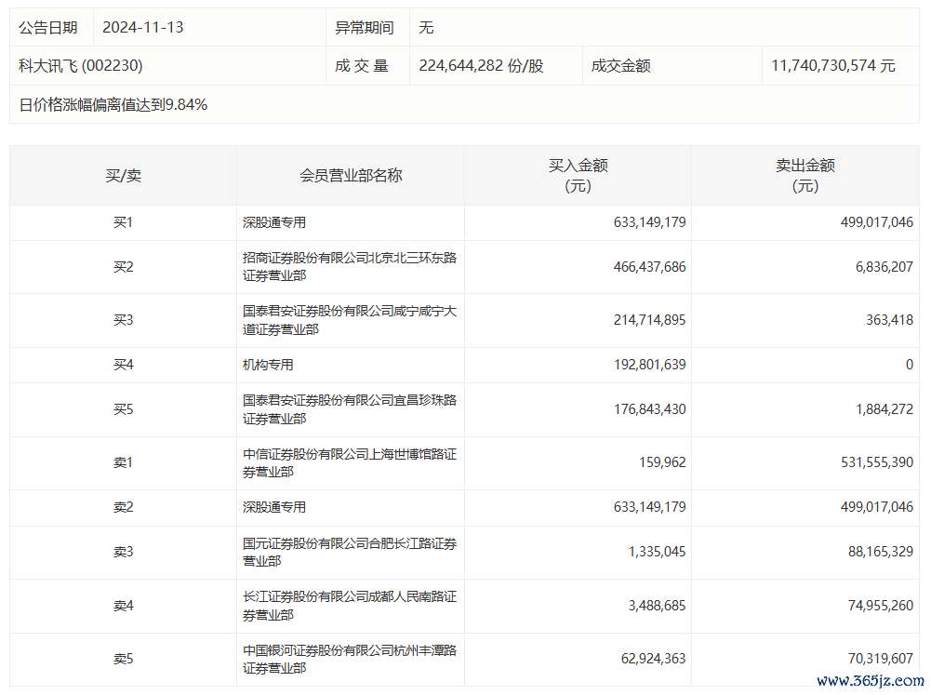This screenshot has width=931, height=695.
Task: Click the 成交金额 label
Action: tap(621, 65)
